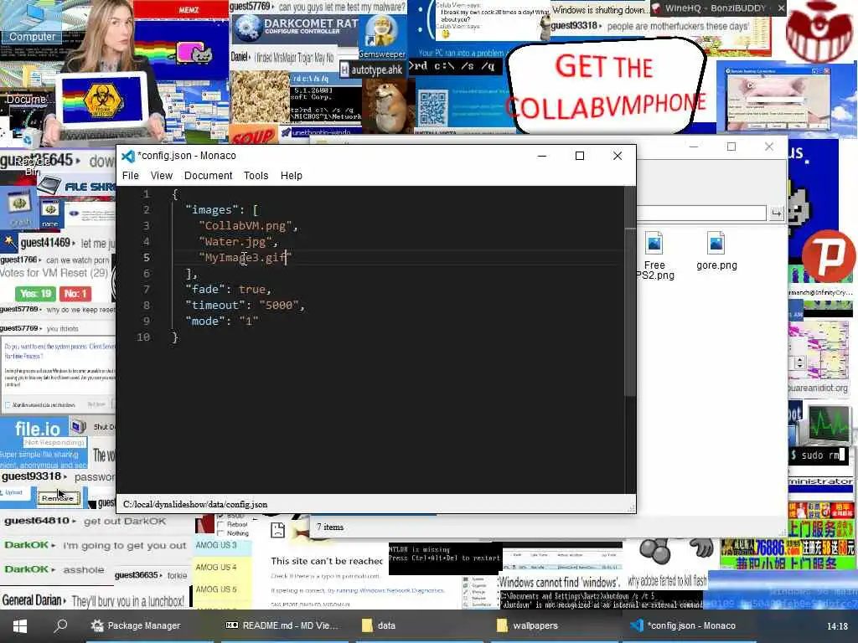Place cursor on the "images": [ line
Viewport: 858px width, 643px height.
point(221,210)
